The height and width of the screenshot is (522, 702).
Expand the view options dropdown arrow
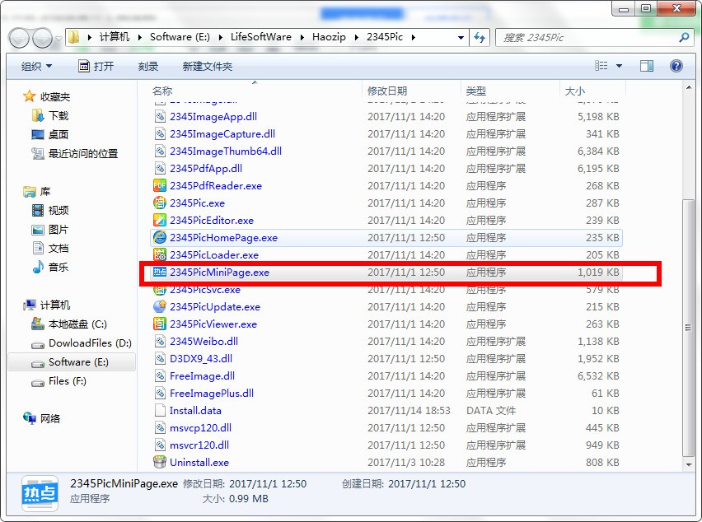click(619, 66)
